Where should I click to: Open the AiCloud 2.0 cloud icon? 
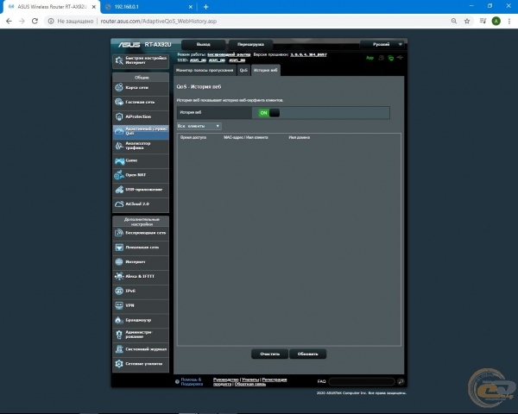(x=119, y=204)
